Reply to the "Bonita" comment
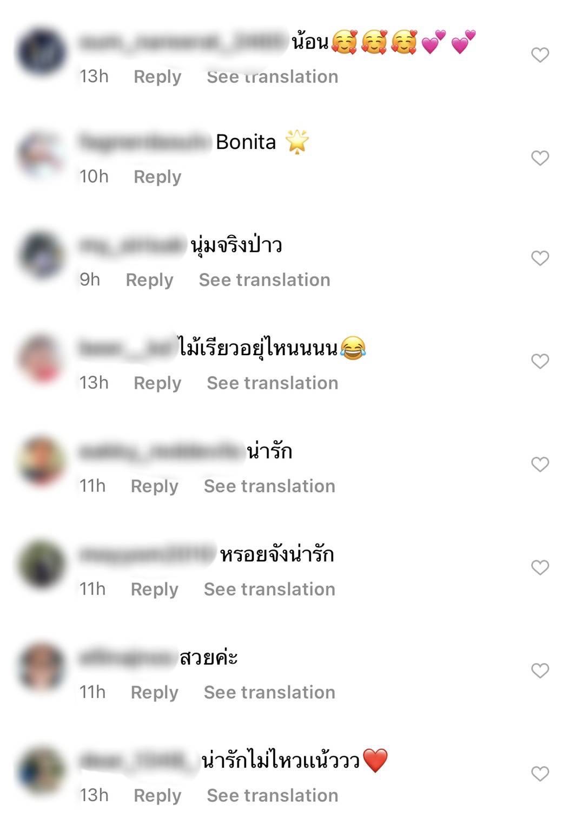Screen dimensions: 582x824 [157, 177]
